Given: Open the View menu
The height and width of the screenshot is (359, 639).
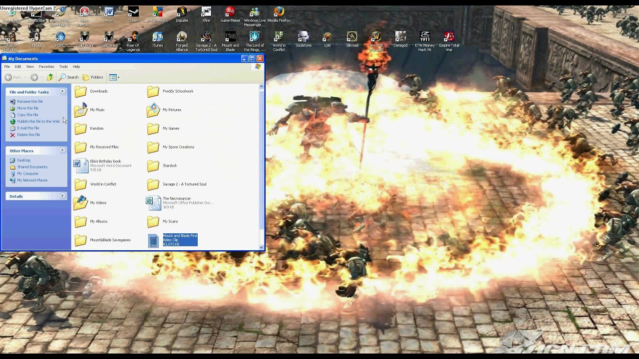Looking at the screenshot, I should tap(30, 66).
